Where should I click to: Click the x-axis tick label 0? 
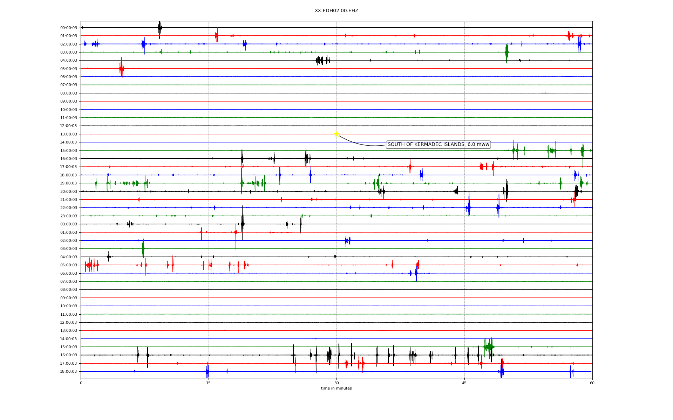(x=81, y=383)
